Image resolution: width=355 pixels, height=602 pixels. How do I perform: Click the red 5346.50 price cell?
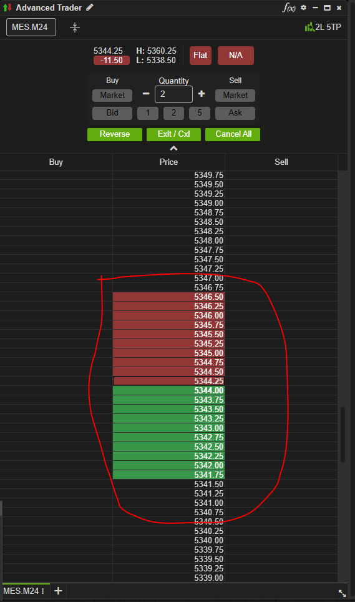[168, 297]
